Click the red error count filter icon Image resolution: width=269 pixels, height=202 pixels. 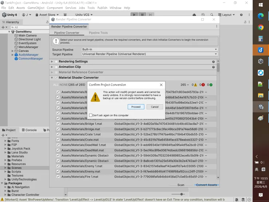203,85
